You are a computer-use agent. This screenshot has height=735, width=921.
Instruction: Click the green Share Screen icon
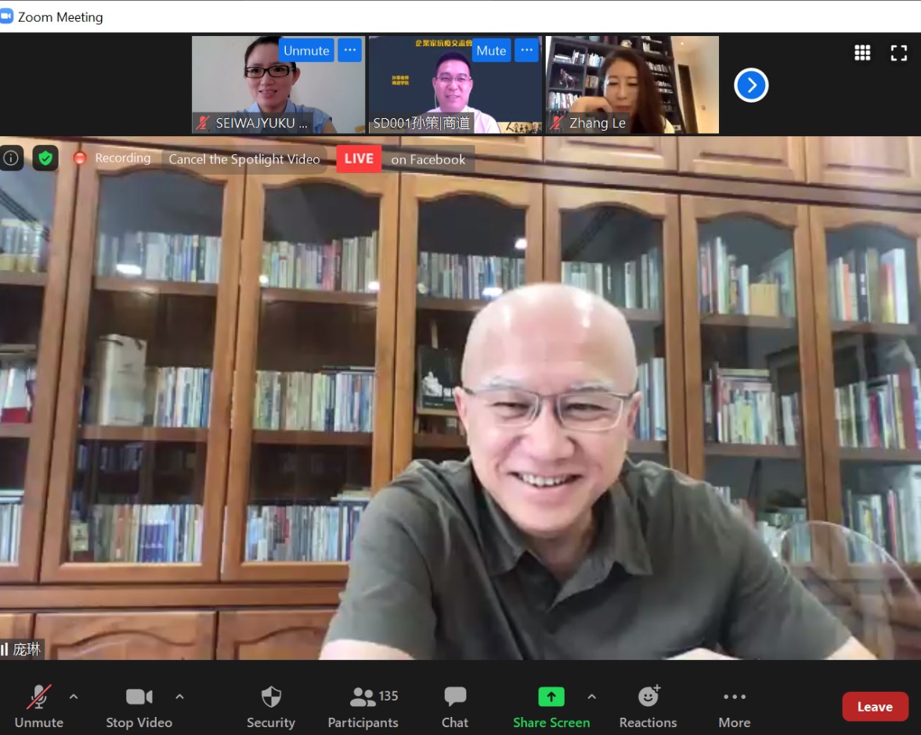[551, 697]
